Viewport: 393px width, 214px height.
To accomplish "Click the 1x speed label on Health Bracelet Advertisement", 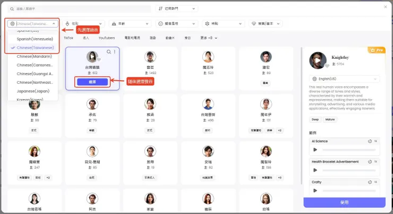I will click(375, 162).
